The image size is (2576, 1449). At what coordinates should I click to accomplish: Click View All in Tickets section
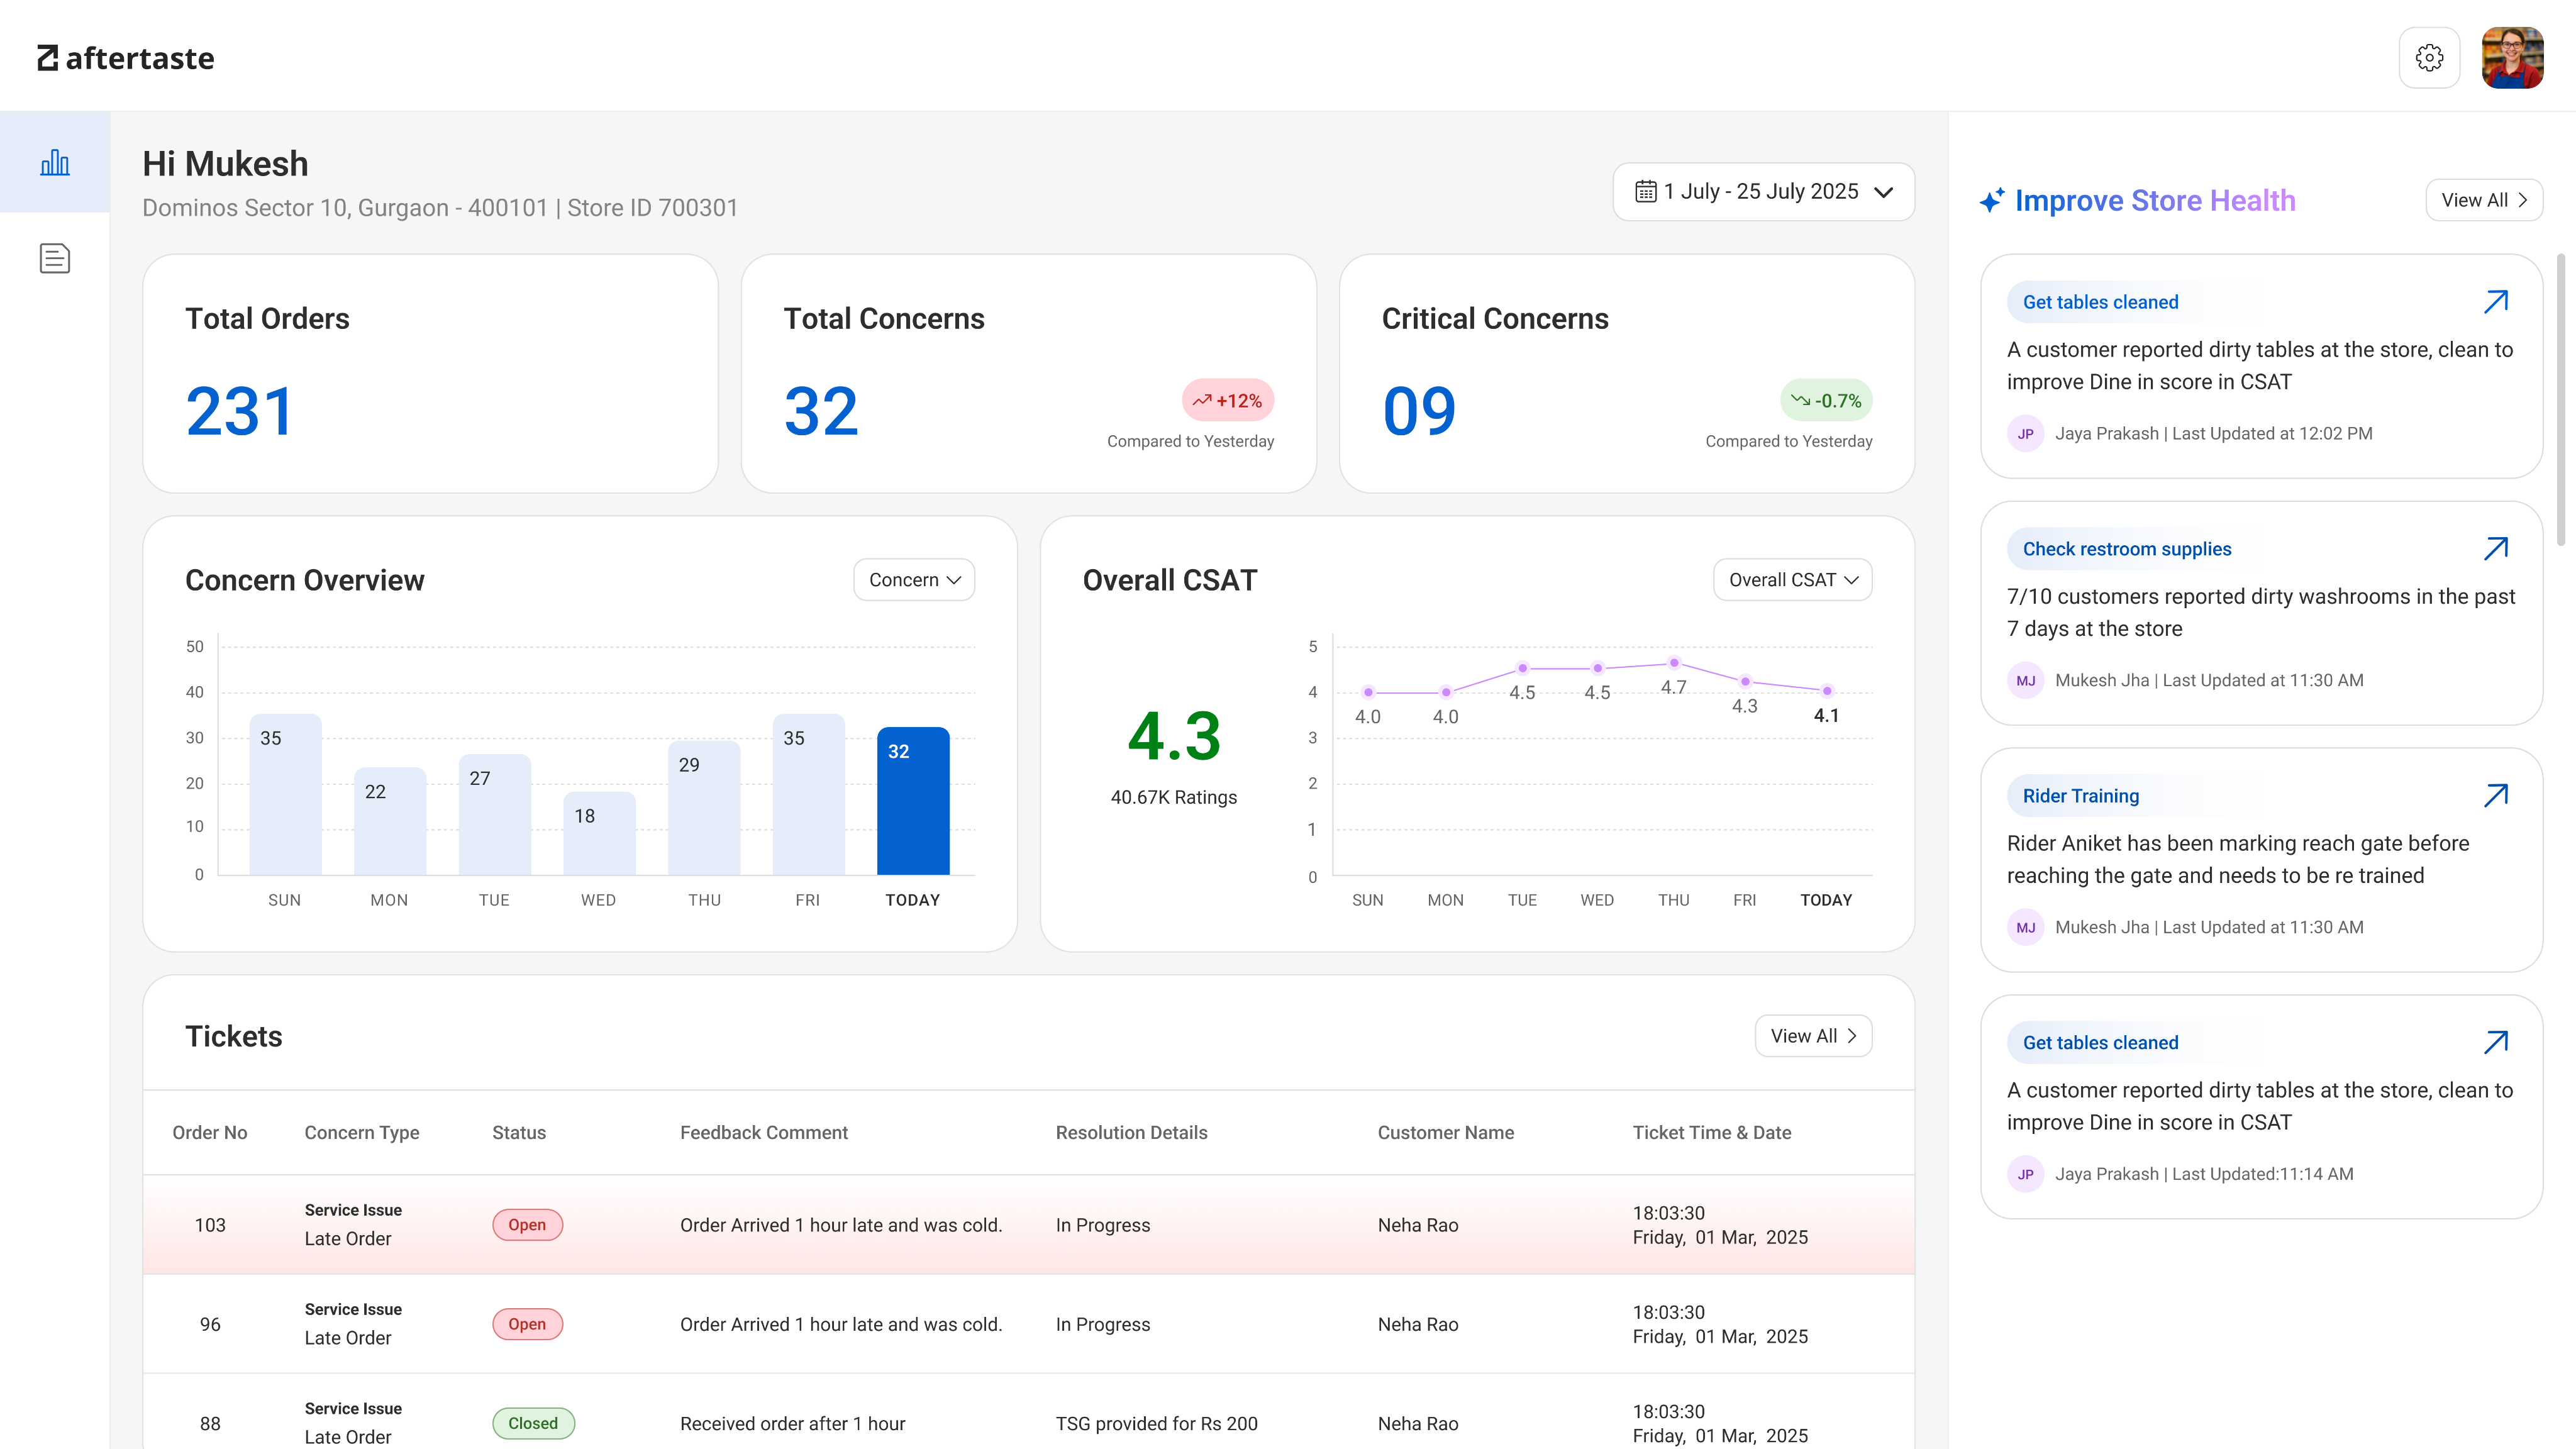pyautogui.click(x=1812, y=1036)
